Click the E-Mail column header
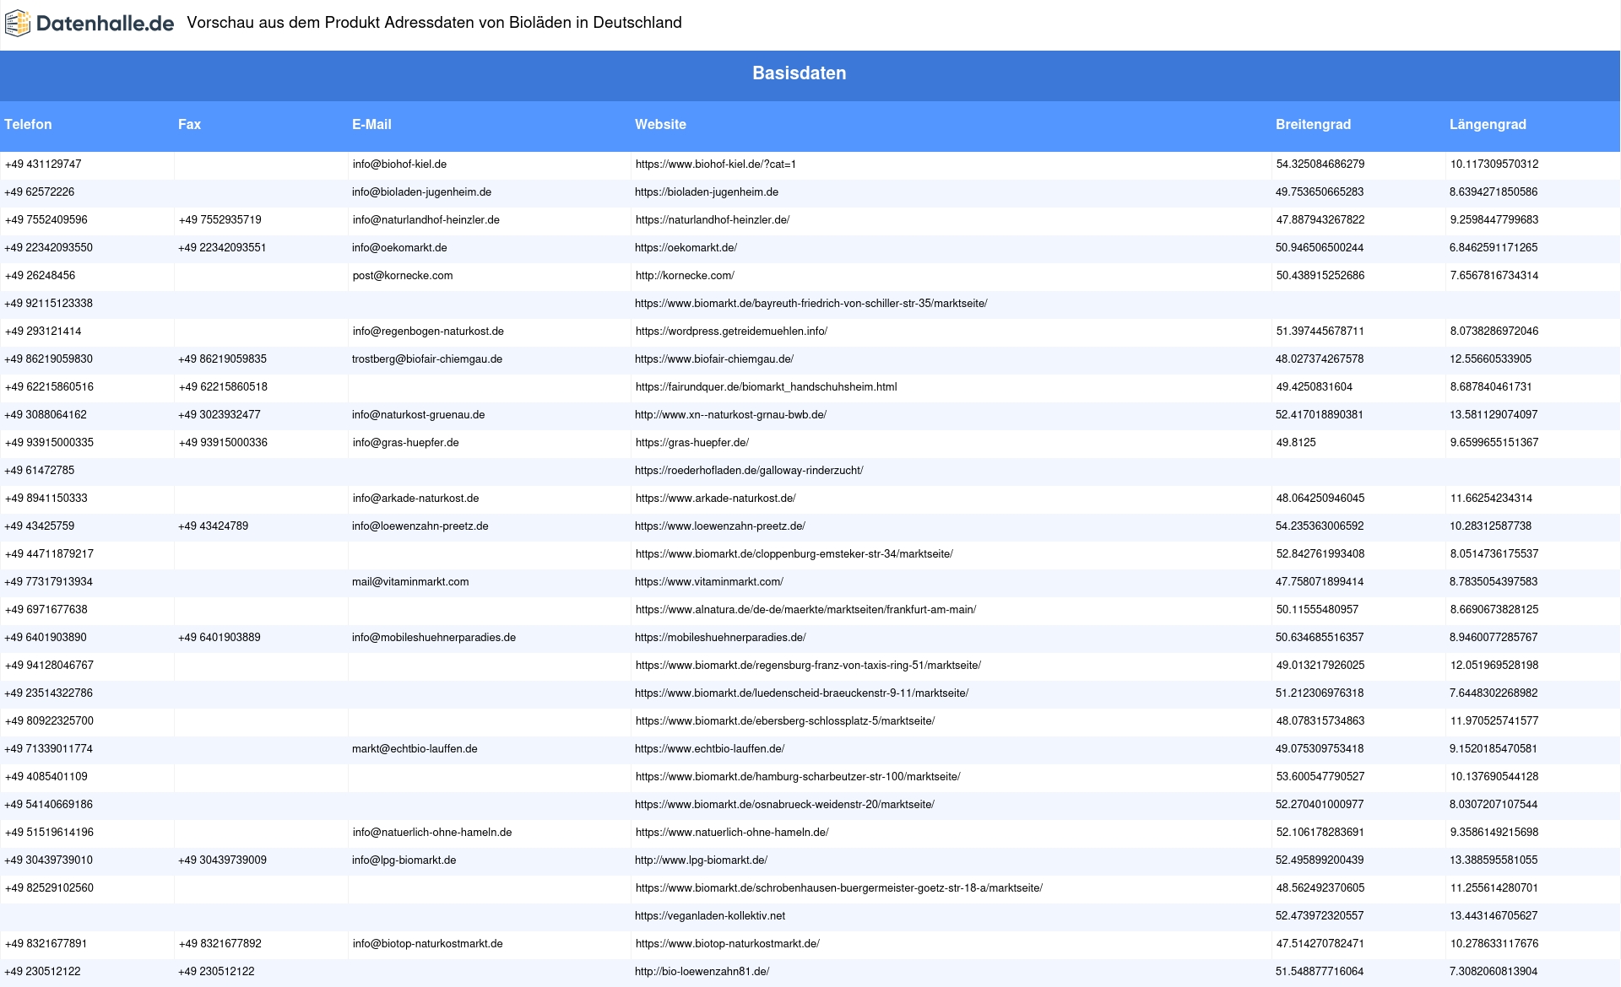This screenshot has width=1621, height=987. [x=371, y=124]
